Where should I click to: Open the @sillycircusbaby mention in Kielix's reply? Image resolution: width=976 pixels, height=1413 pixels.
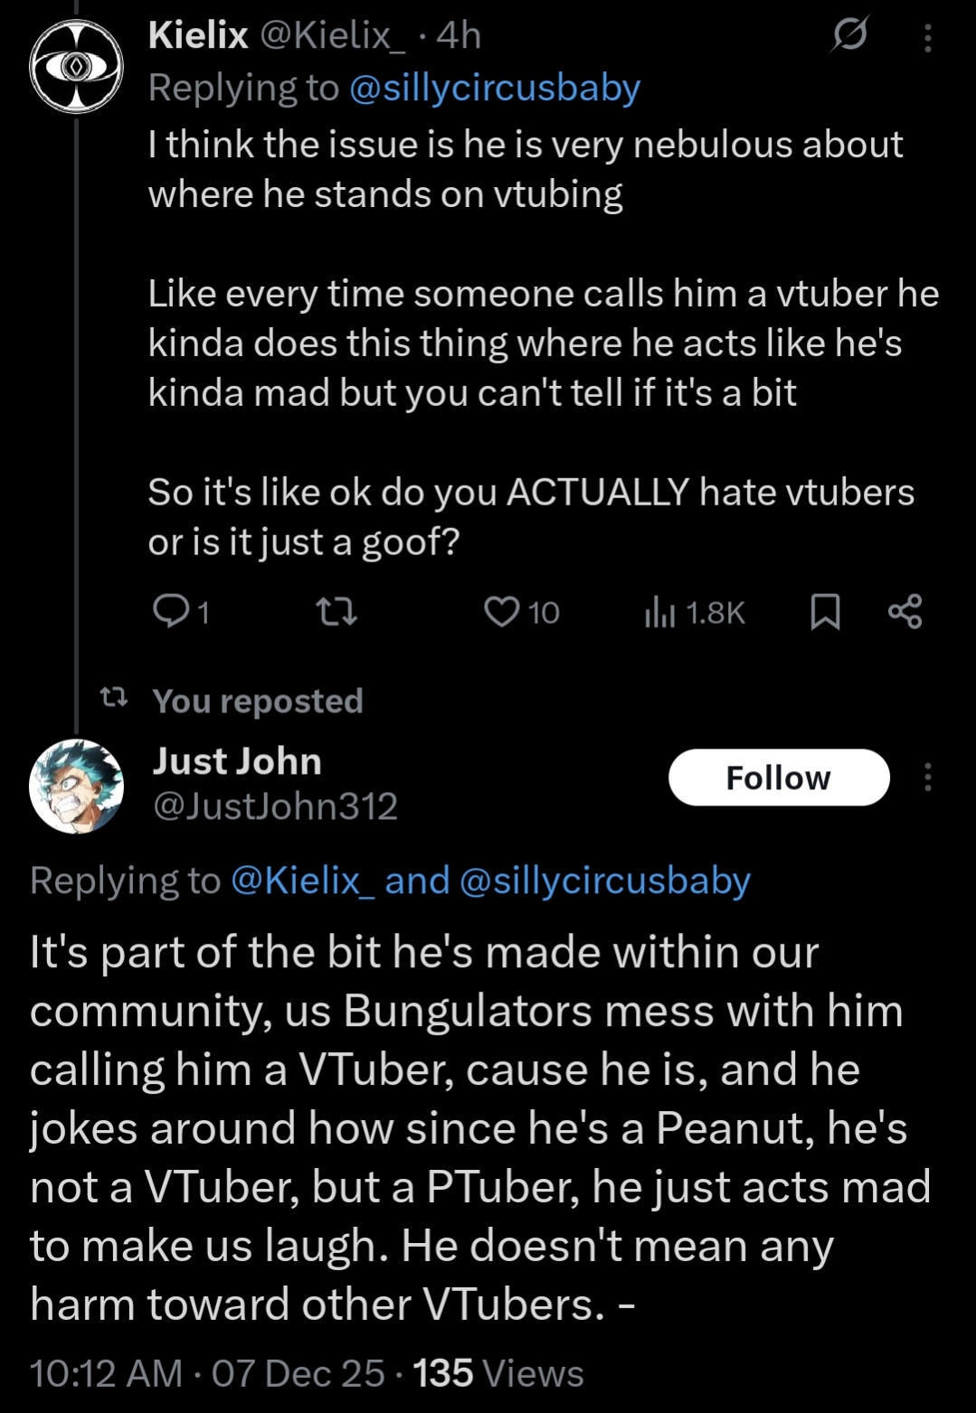(x=494, y=89)
